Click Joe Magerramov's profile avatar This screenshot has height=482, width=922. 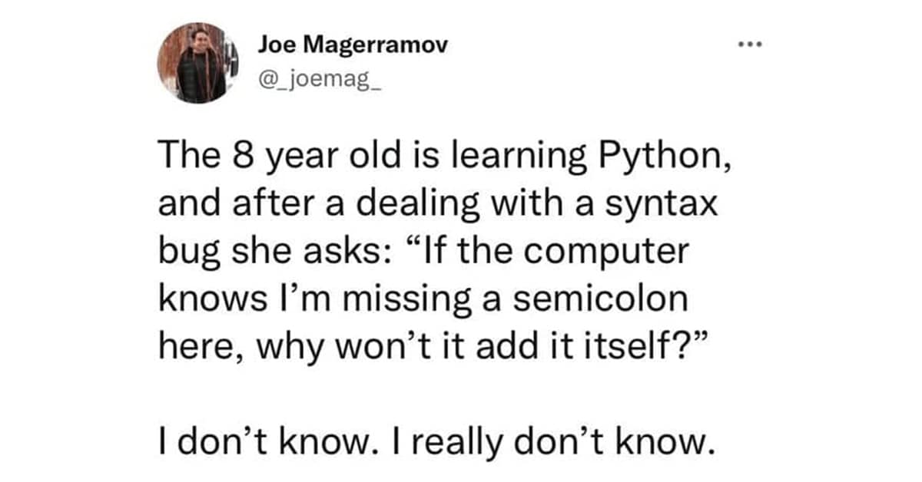coord(192,63)
